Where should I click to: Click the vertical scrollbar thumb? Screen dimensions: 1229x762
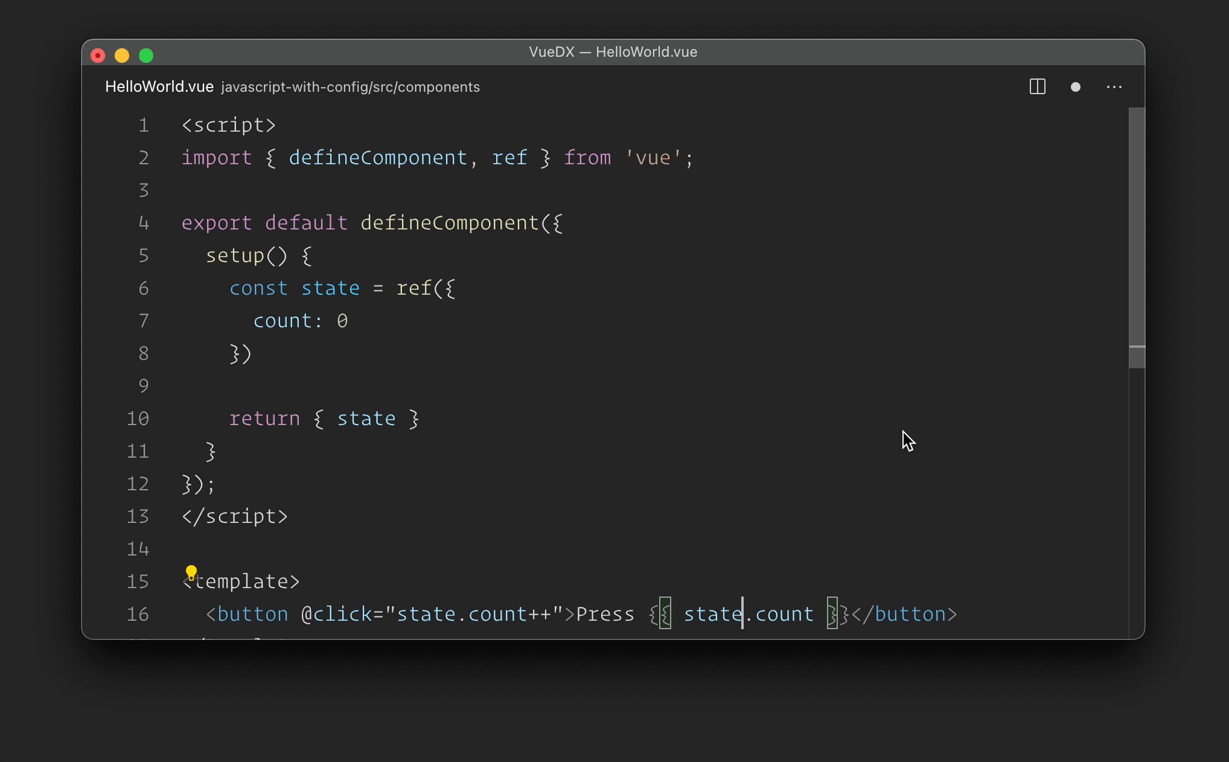1137,235
